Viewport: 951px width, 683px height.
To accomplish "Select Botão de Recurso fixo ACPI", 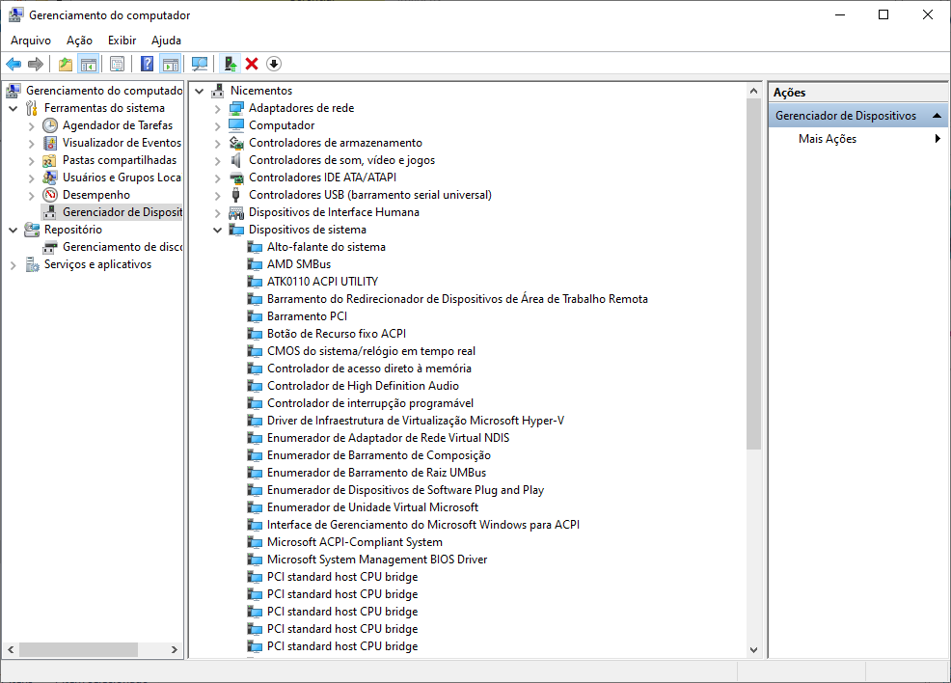I will (x=337, y=334).
